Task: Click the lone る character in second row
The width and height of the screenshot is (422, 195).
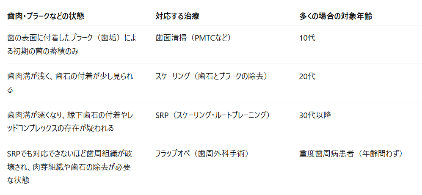Action: [10, 89]
